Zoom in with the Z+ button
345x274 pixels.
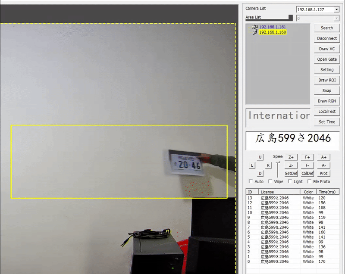point(291,157)
